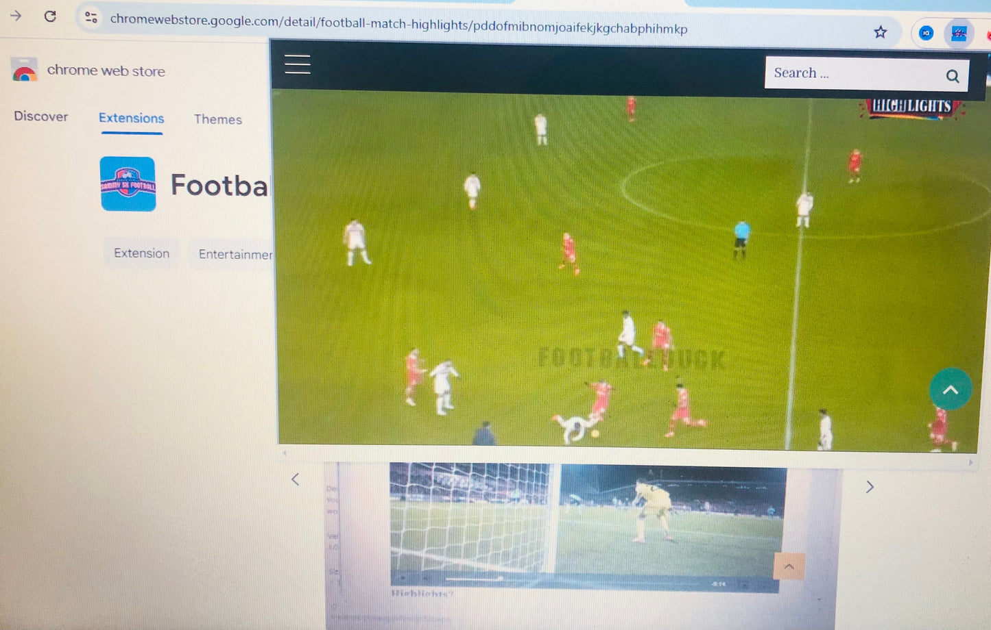The image size is (991, 630).
Task: Click the highlighted football extension toolbar icon
Action: pyautogui.click(x=959, y=33)
